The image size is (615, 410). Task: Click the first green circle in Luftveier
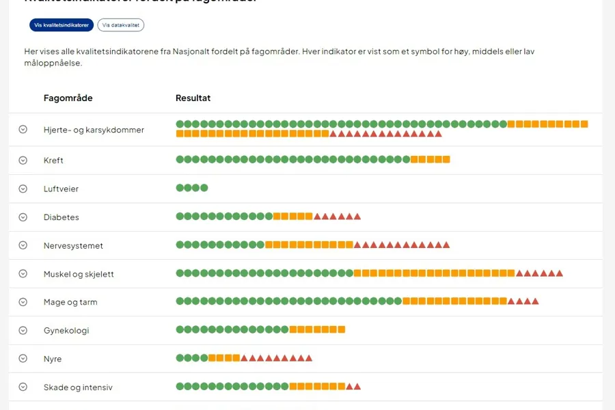(x=180, y=188)
